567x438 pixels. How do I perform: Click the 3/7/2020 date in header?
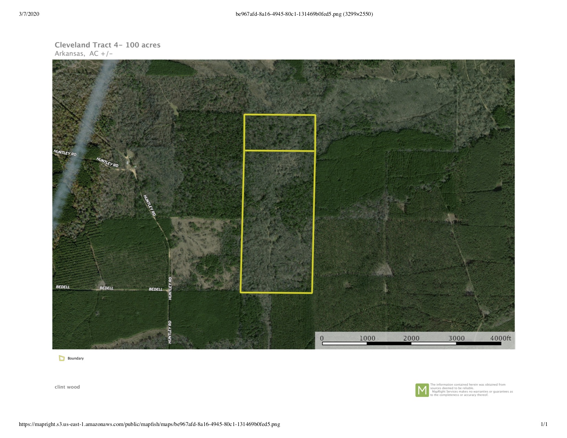tap(29, 14)
